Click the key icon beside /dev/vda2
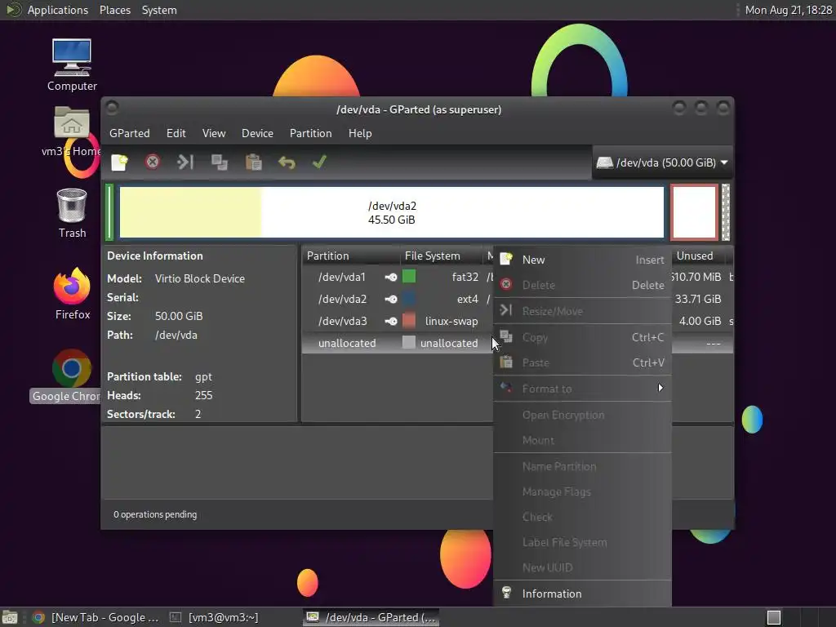 tap(391, 299)
